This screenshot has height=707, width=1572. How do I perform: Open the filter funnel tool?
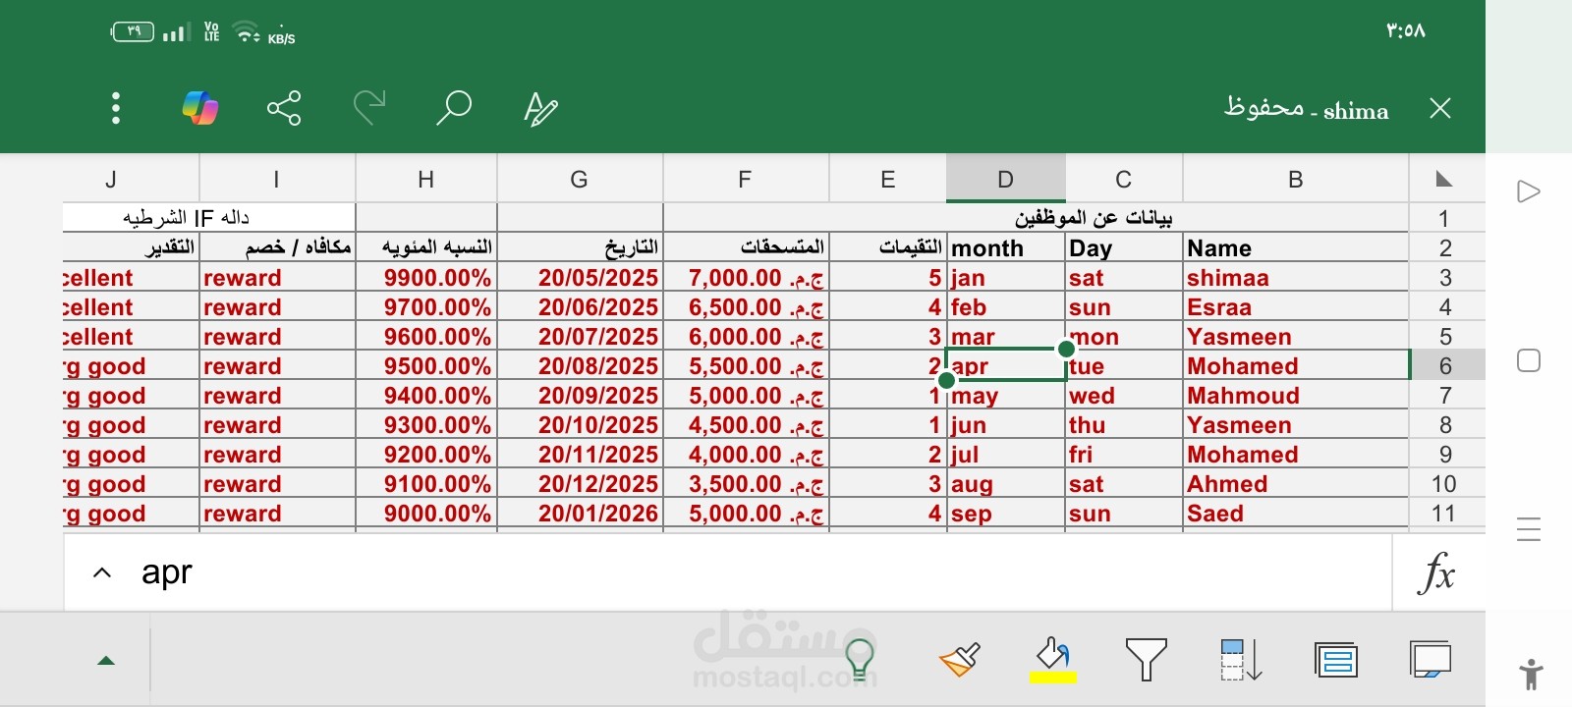(x=1146, y=659)
